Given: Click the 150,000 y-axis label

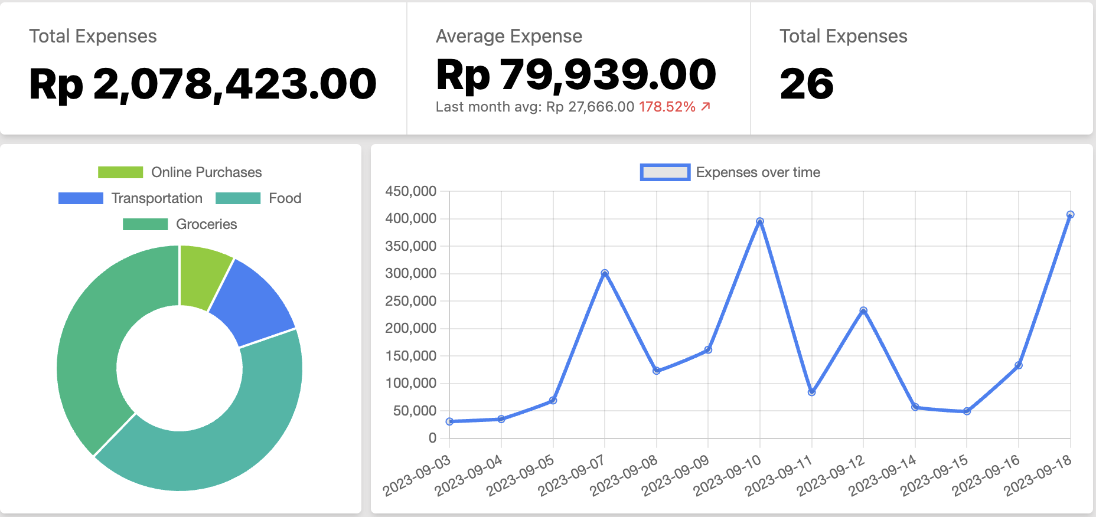Looking at the screenshot, I should (x=411, y=356).
